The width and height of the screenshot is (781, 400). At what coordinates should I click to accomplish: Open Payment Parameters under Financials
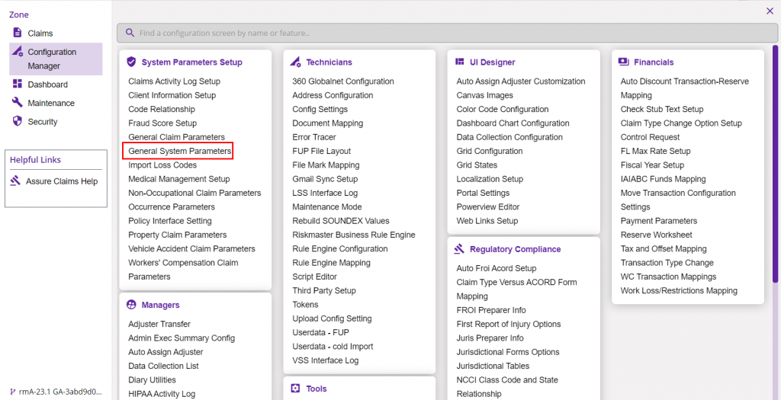(658, 221)
